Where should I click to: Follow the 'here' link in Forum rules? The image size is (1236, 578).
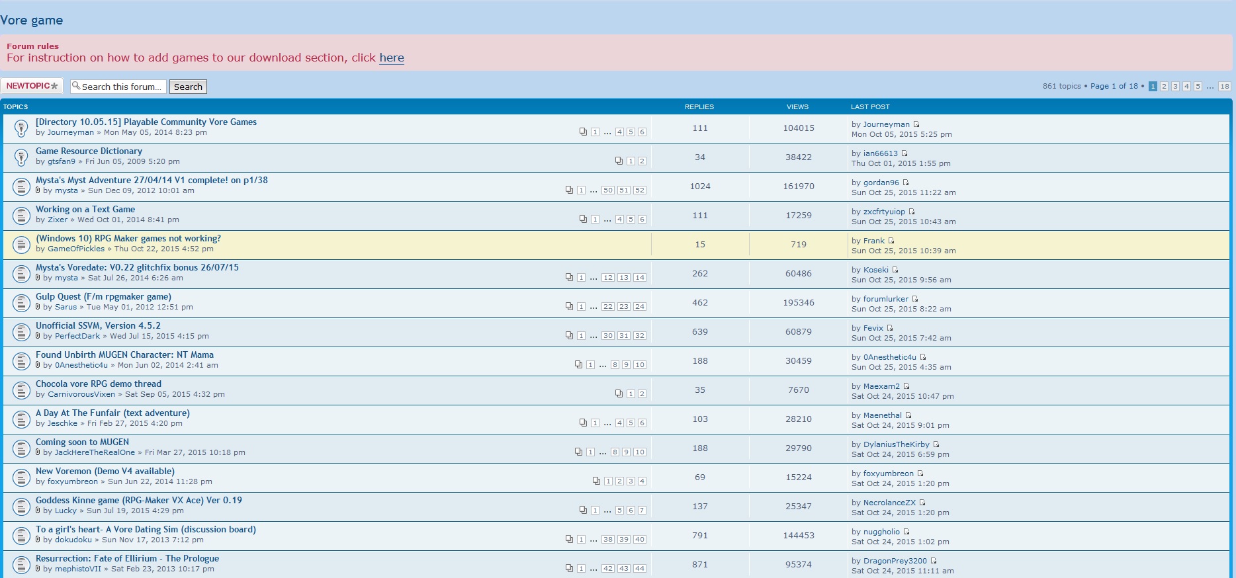click(392, 58)
